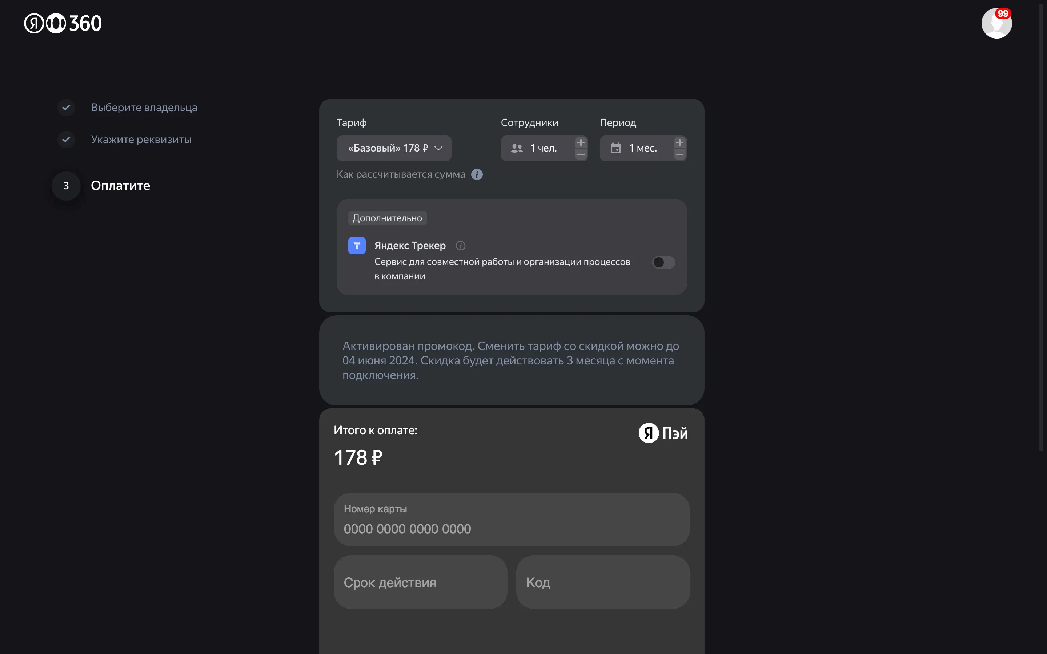Click the Яндекс Пэй logo

(663, 433)
